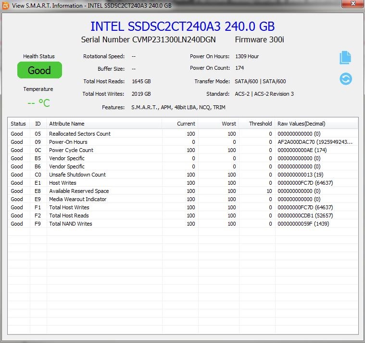
Task: Click the Worst column header
Action: coord(219,124)
